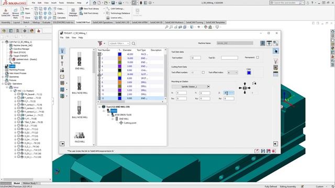Switch to SolidCAM Operations tab

[x=103, y=22]
